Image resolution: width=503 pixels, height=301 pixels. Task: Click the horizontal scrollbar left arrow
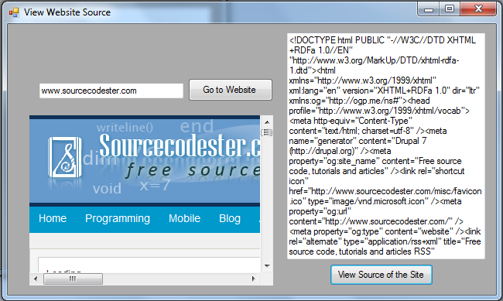36,279
